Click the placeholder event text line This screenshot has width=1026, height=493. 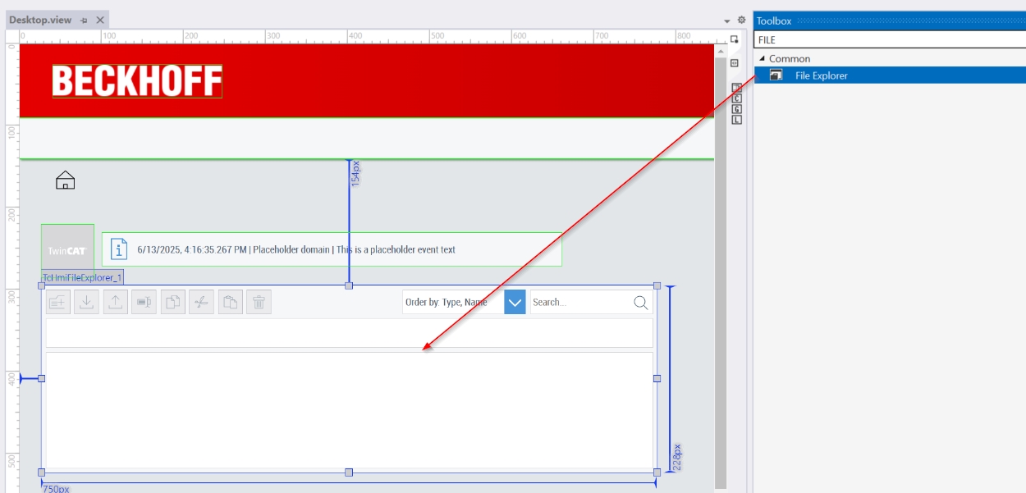point(296,249)
